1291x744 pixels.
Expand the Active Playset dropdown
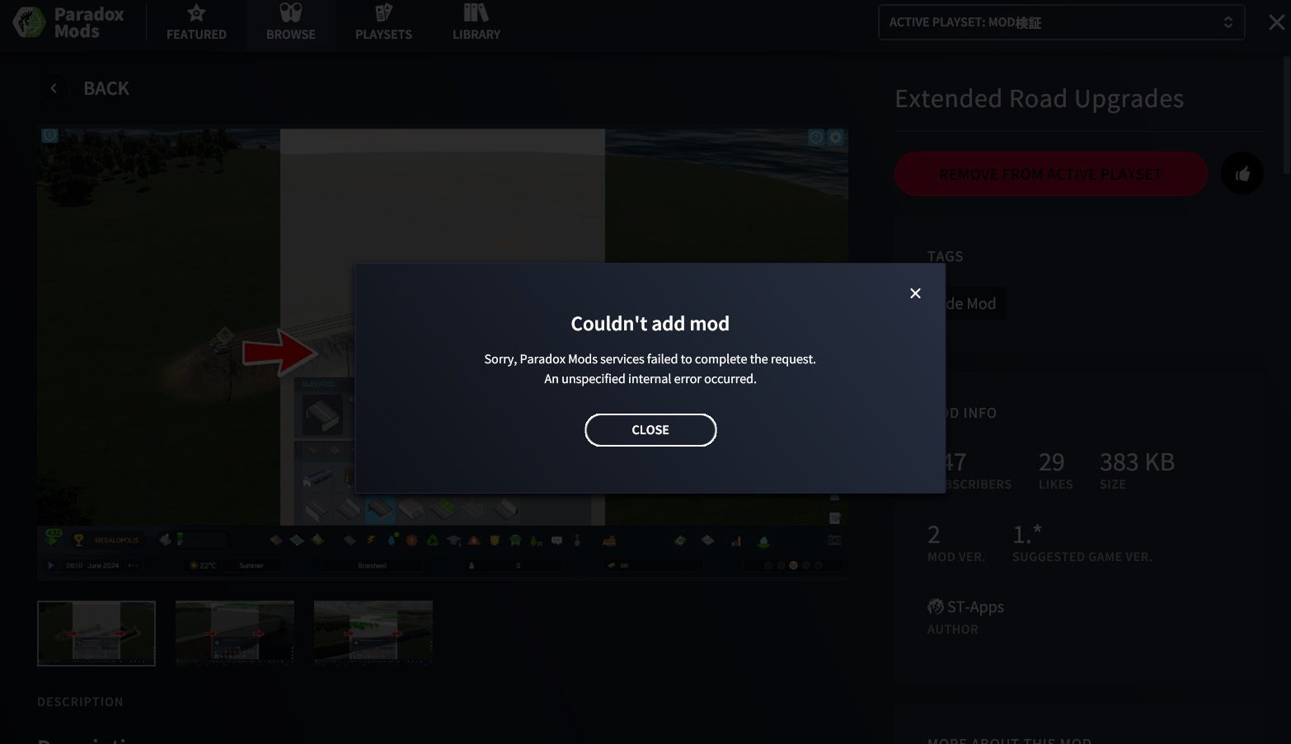point(1047,22)
